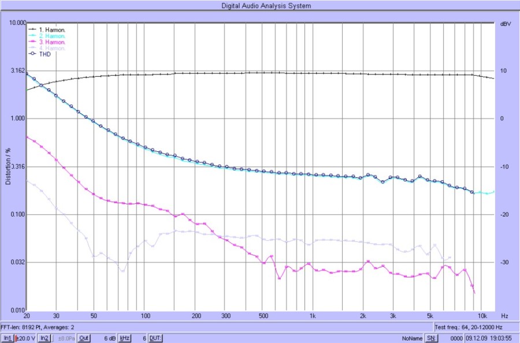This screenshot has width=520, height=343.
Task: Click the In2 input channel button
Action: (44, 338)
